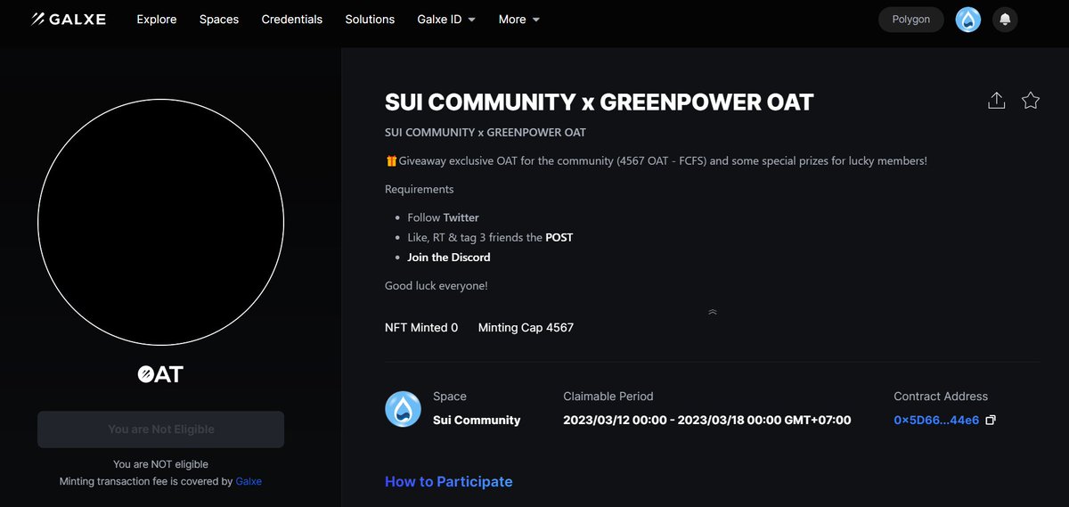Image resolution: width=1069 pixels, height=507 pixels.
Task: Open Credentials in top navigation
Action: pyautogui.click(x=292, y=19)
